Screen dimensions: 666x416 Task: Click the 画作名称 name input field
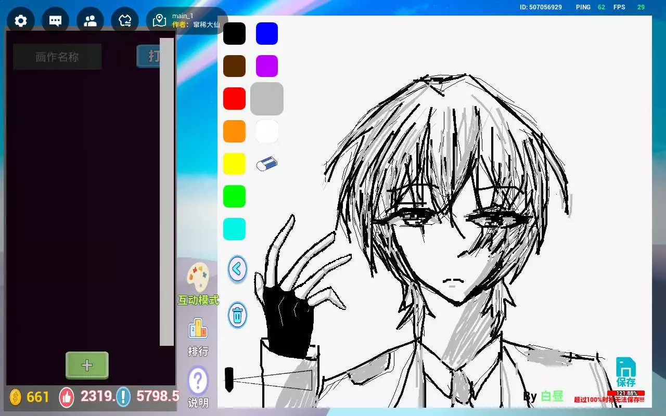click(x=57, y=57)
